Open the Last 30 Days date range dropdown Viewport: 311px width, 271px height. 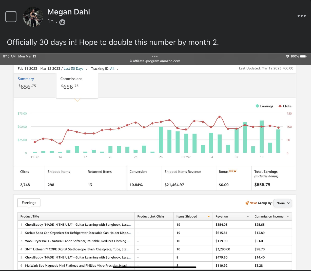[75, 69]
